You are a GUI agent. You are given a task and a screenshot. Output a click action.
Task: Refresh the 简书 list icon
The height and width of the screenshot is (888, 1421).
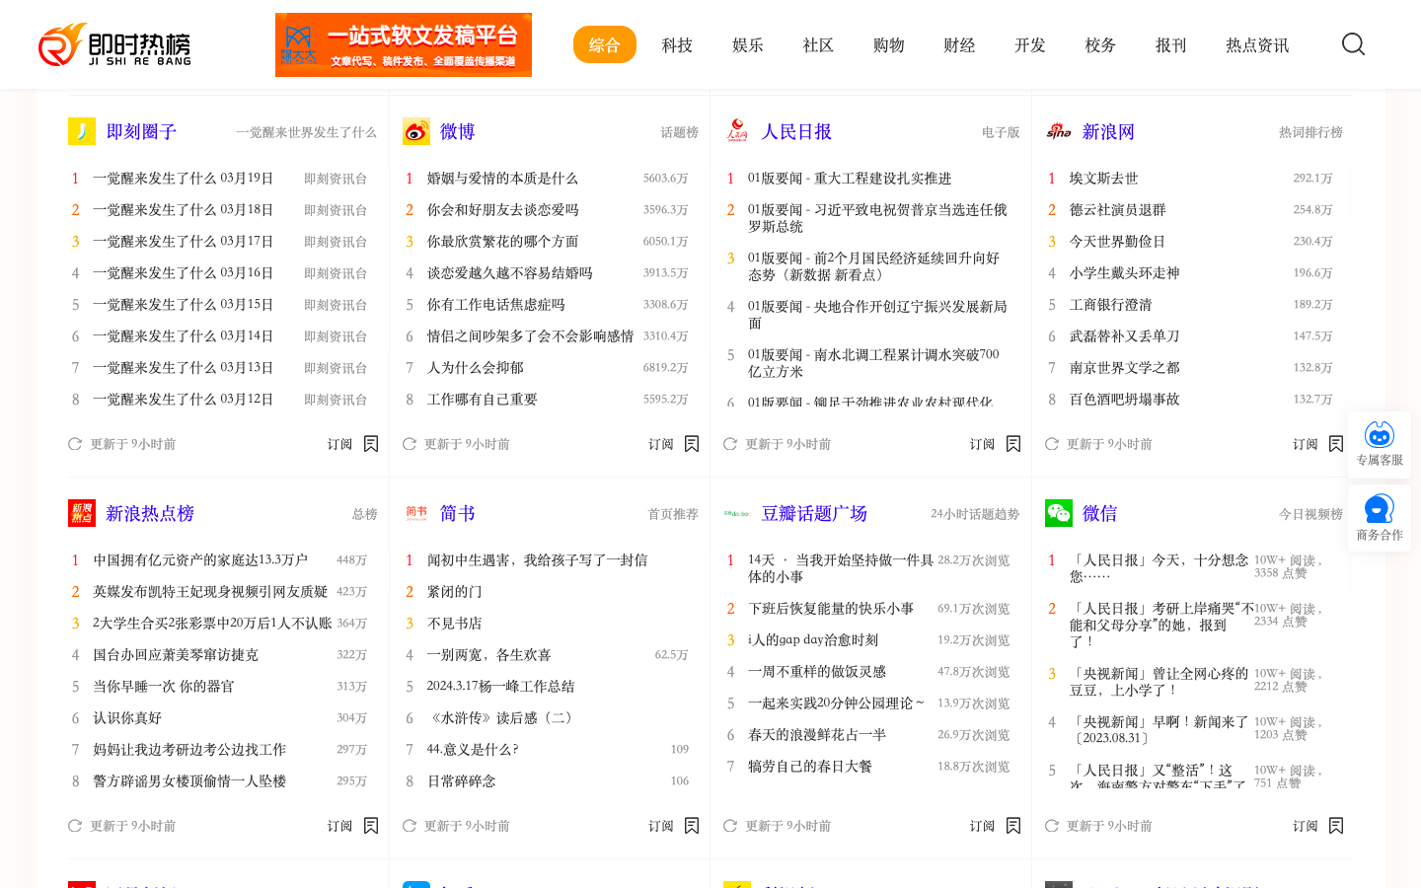[x=410, y=826]
